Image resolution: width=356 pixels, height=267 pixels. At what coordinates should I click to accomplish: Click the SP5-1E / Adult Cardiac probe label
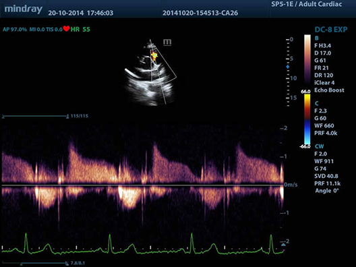[x=307, y=4]
